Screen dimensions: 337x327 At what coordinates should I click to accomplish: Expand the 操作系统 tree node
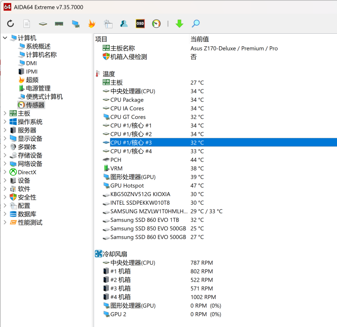coord(5,121)
